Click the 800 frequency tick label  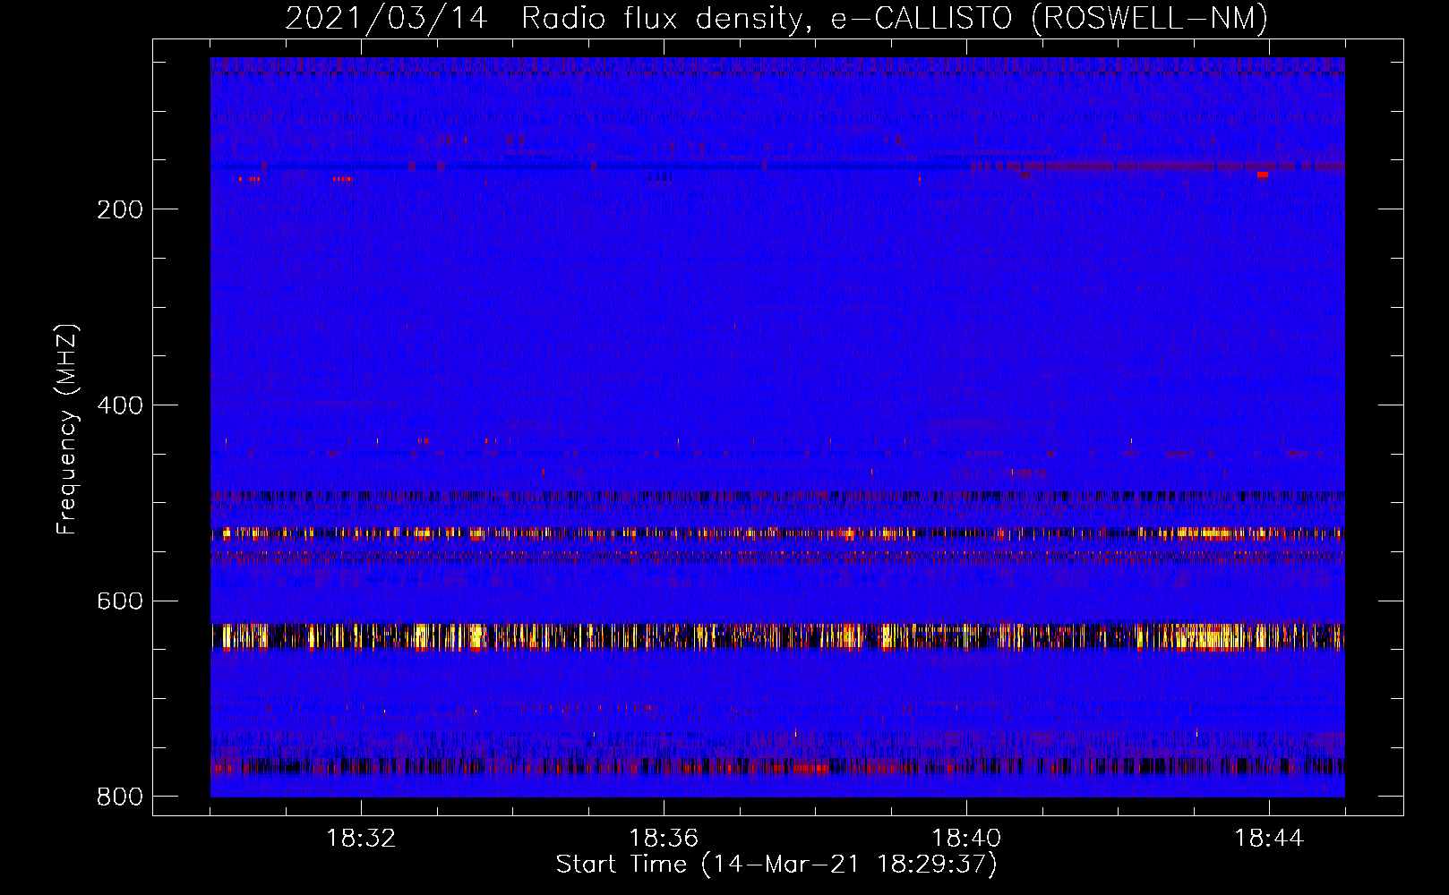120,797
